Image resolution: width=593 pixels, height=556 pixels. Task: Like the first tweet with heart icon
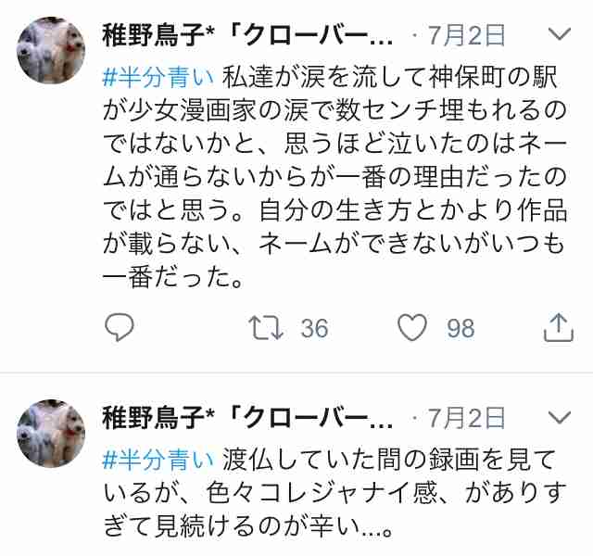[412, 327]
